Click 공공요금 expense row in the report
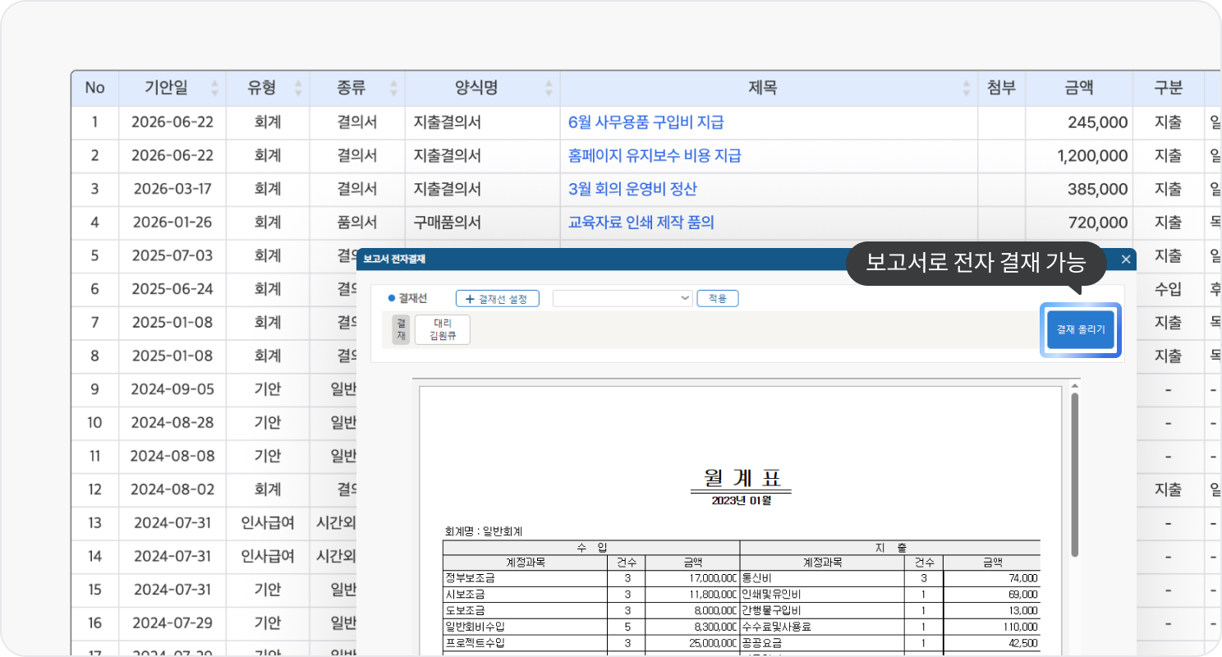1222x657 pixels. tap(890, 642)
